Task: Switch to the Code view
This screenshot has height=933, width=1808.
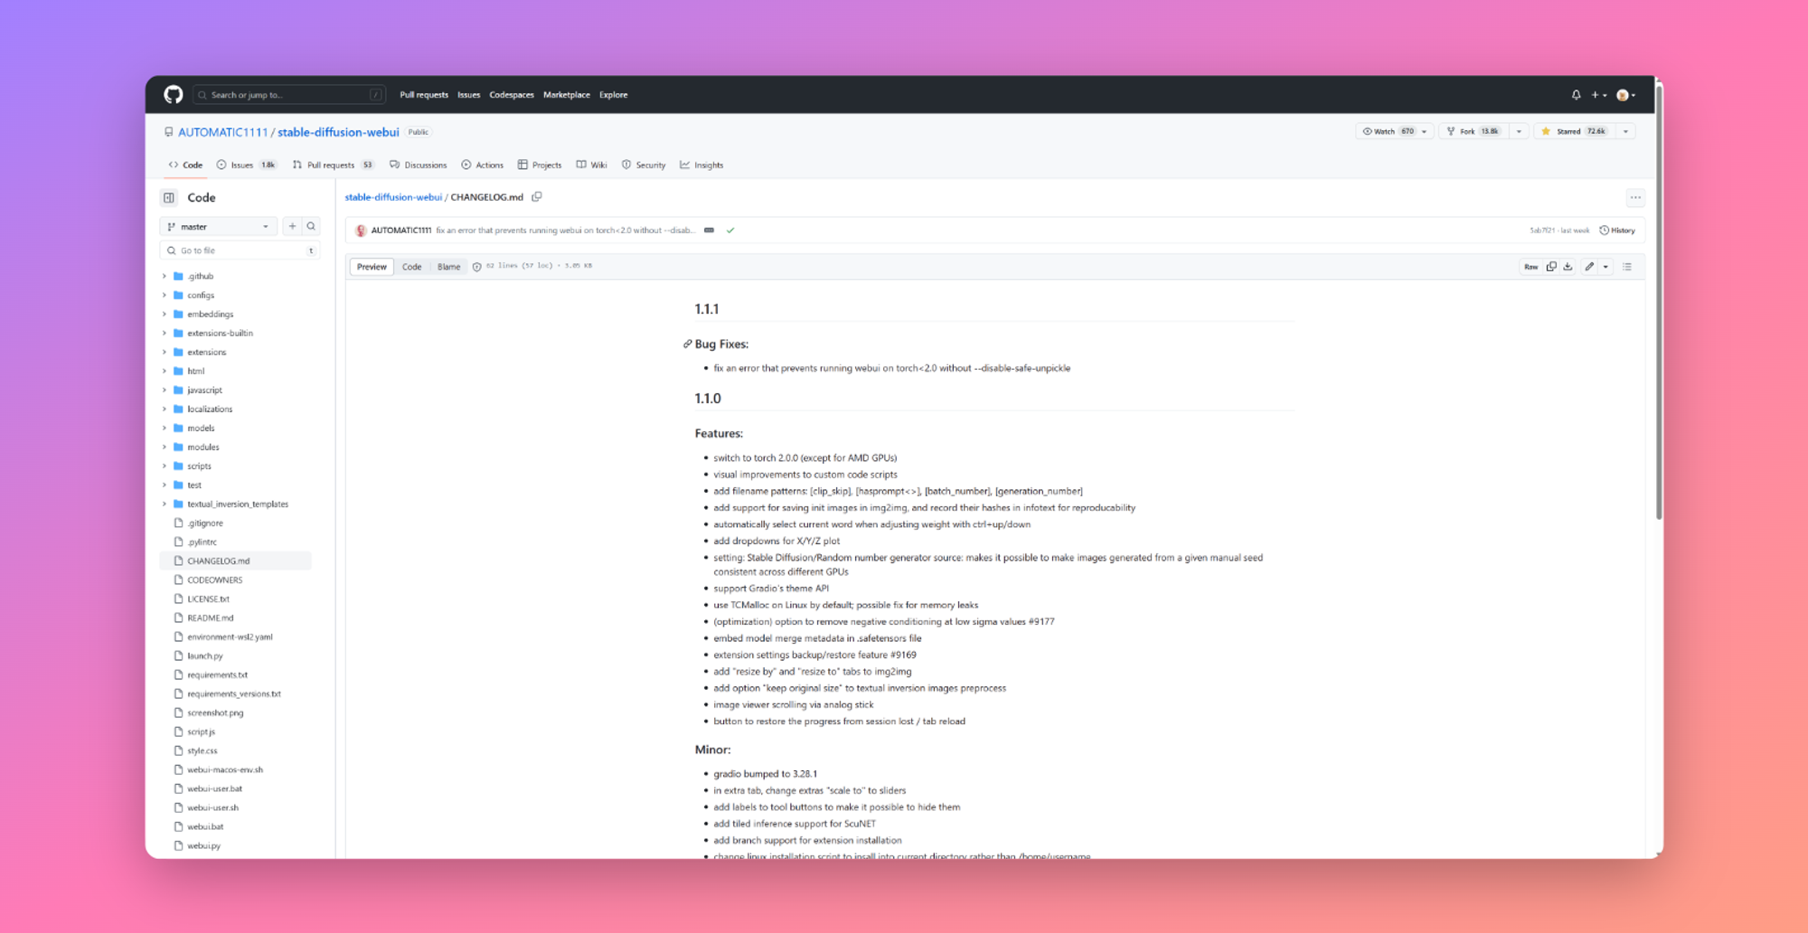Action: click(x=412, y=267)
